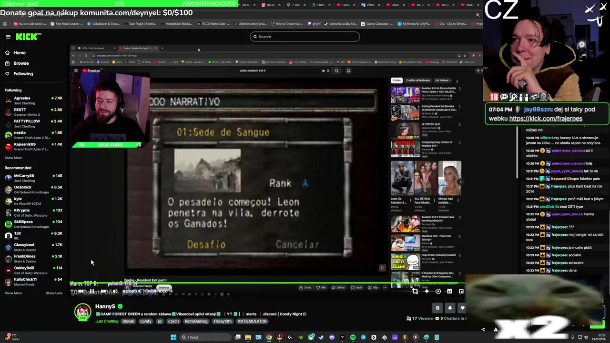Open SkillSpecs recommended channel
610x343 pixels.
33,224
